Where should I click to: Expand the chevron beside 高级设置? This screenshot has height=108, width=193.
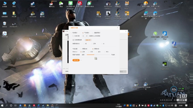(x=81, y=60)
